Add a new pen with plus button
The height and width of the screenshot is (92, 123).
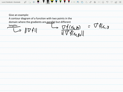[x=74, y=2]
